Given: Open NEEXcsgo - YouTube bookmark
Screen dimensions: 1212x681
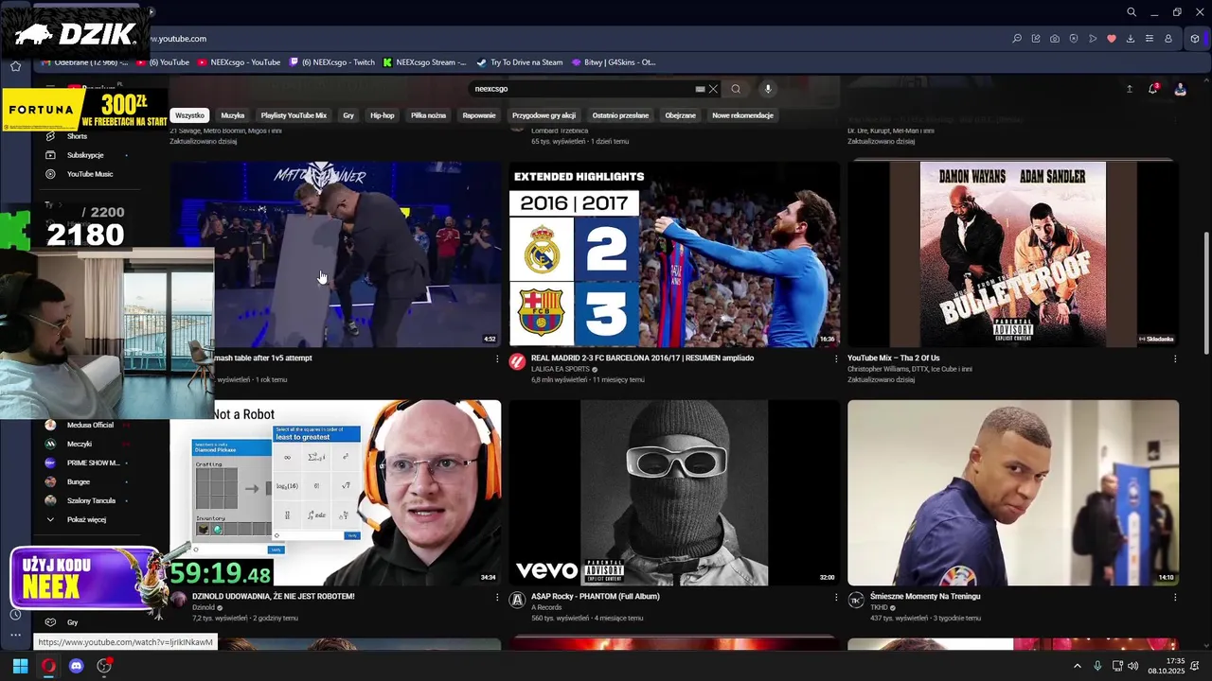Looking at the screenshot, I should click(x=240, y=62).
